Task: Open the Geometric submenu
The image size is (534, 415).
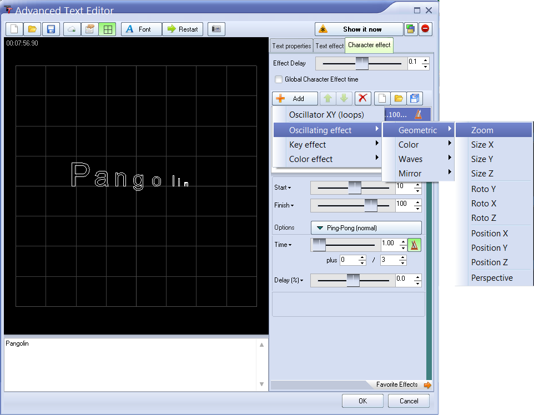Action: (x=418, y=130)
